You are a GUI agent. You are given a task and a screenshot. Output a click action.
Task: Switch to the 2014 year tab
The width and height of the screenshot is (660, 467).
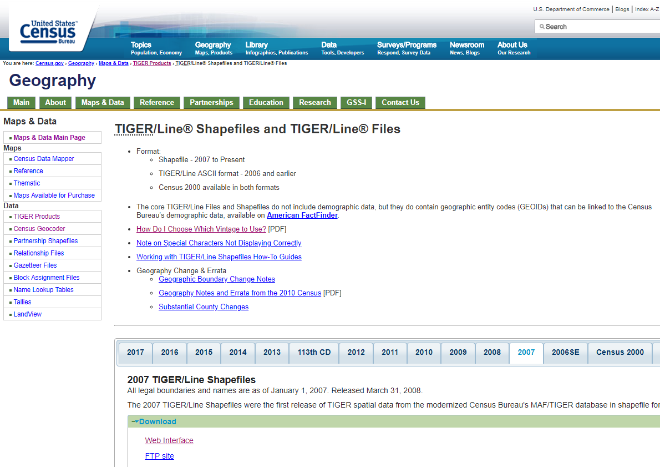pos(238,353)
